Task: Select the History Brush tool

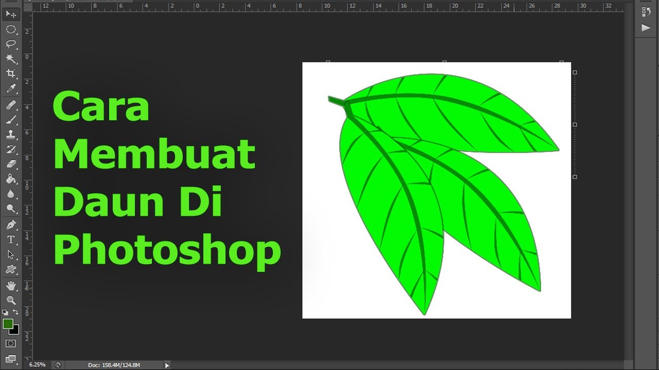Action: [11, 150]
